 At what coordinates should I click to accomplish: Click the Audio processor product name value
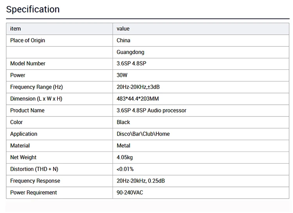click(x=151, y=111)
